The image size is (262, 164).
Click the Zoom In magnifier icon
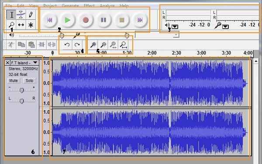(x=93, y=44)
